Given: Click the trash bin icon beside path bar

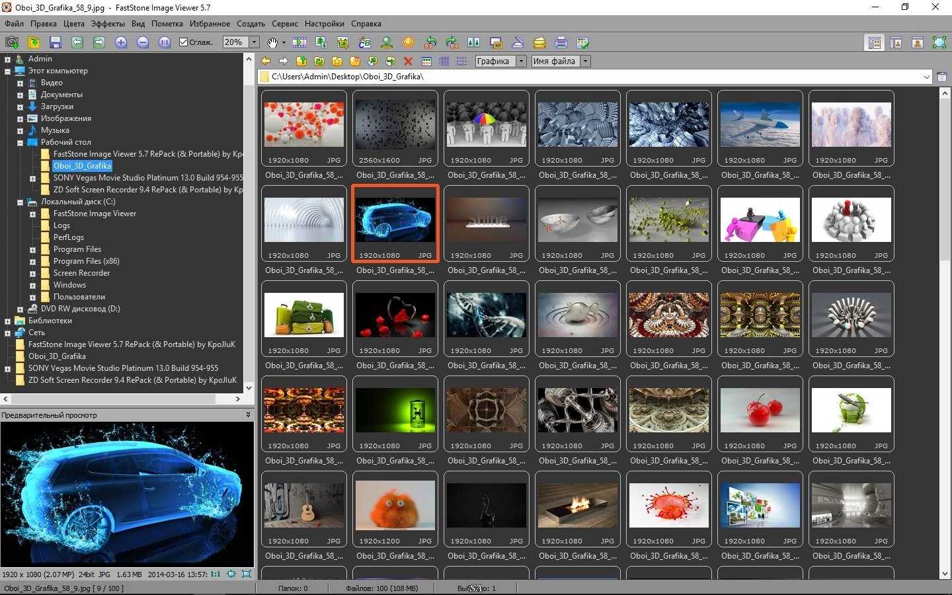Looking at the screenshot, I should (942, 77).
